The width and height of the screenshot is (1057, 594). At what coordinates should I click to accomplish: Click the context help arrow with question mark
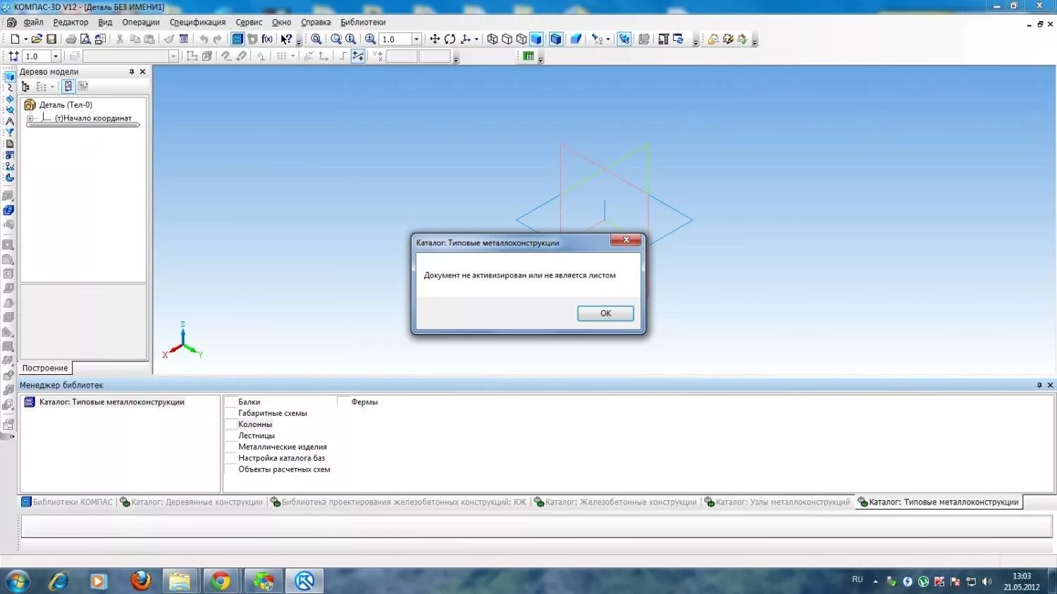click(x=286, y=39)
